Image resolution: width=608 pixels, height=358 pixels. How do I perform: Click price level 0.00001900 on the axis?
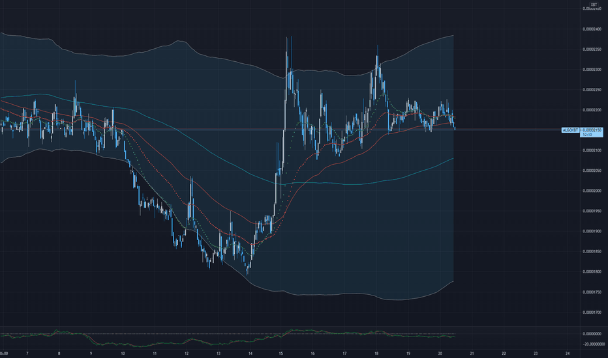tap(592, 232)
